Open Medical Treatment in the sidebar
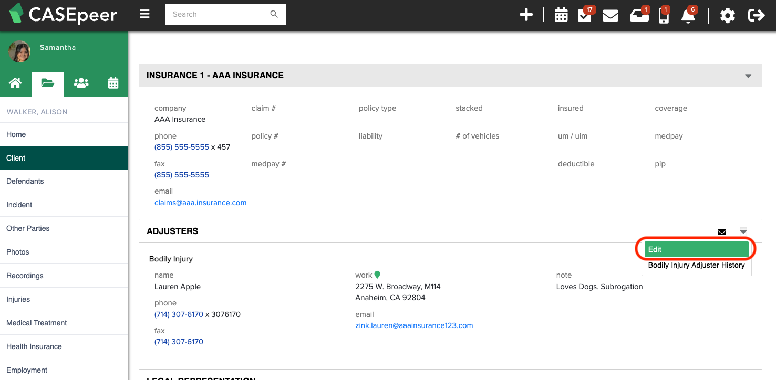The image size is (776, 380). 64,323
